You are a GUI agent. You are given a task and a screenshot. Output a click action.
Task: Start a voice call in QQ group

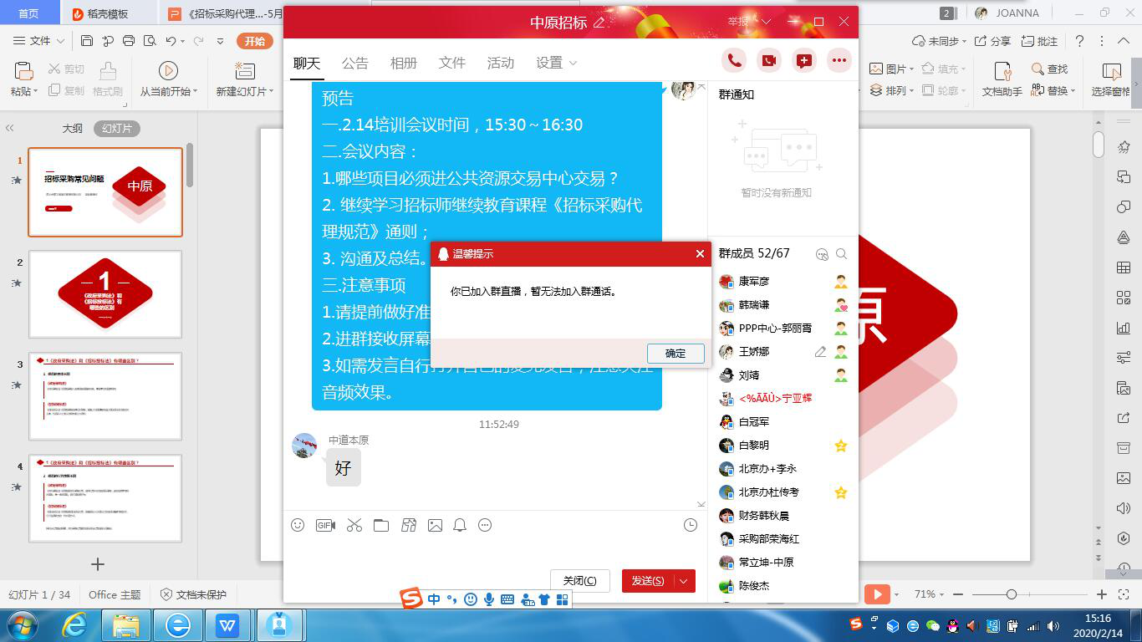pyautogui.click(x=734, y=60)
